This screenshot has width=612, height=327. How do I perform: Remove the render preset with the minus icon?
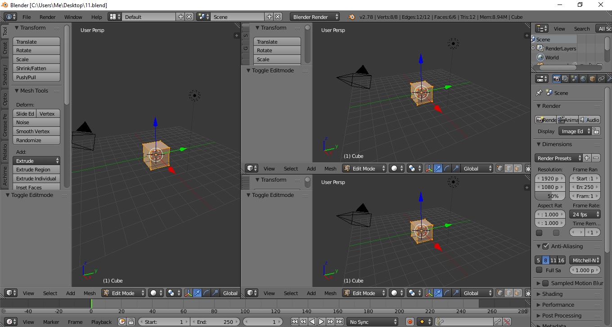pos(596,158)
